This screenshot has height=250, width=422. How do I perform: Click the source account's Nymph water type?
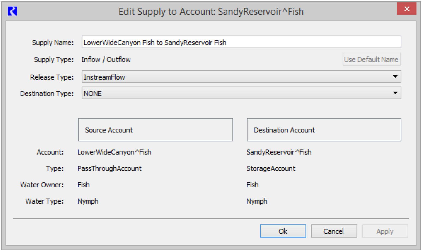pos(88,201)
